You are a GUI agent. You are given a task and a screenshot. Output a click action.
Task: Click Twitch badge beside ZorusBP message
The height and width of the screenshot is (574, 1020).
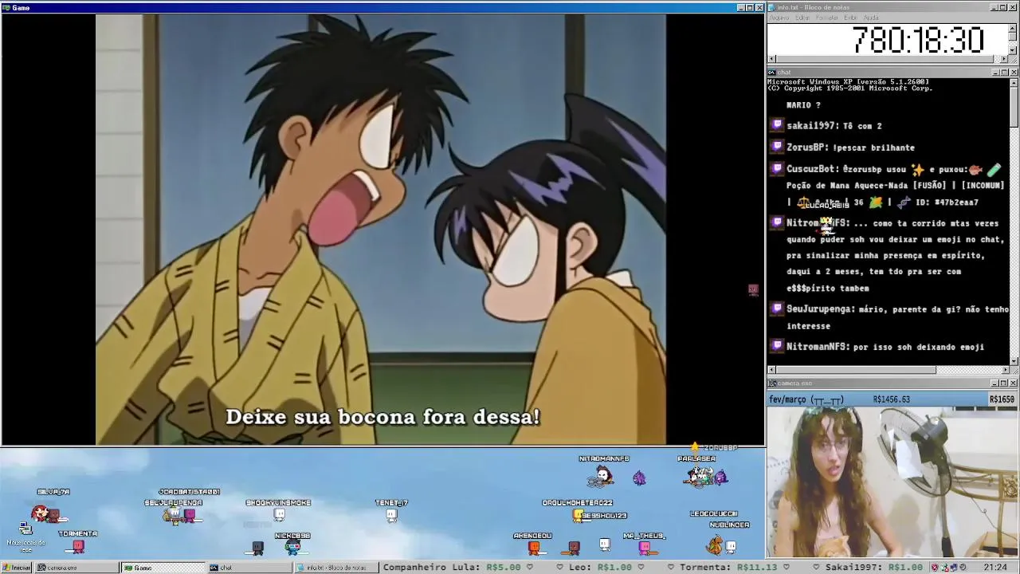(x=778, y=147)
